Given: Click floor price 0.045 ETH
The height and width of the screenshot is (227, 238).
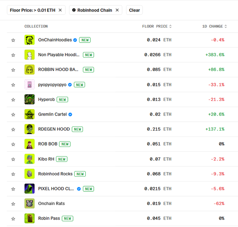Looking at the screenshot, I should point(159,218).
